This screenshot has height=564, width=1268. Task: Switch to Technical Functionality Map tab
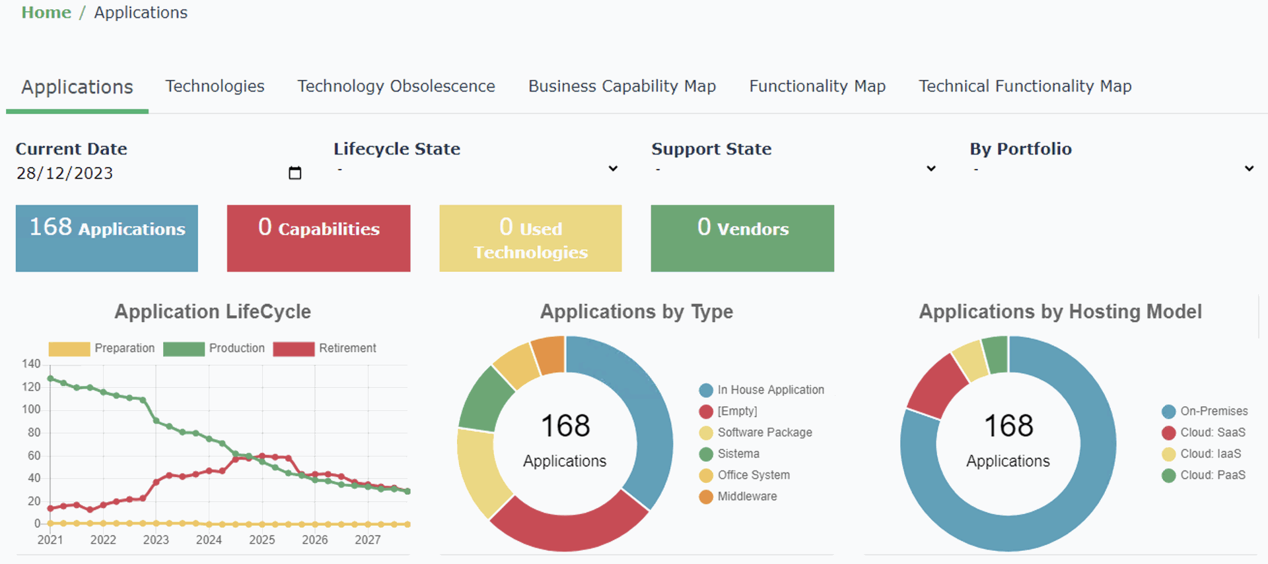tap(1025, 86)
